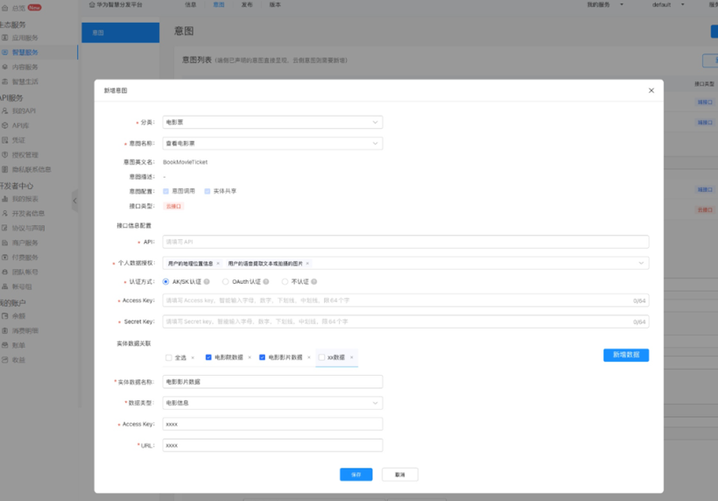
Task: Click the URL input field
Action: click(272, 445)
